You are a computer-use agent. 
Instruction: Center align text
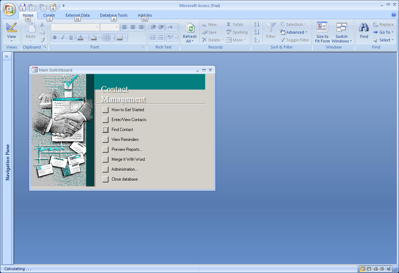pos(133,27)
